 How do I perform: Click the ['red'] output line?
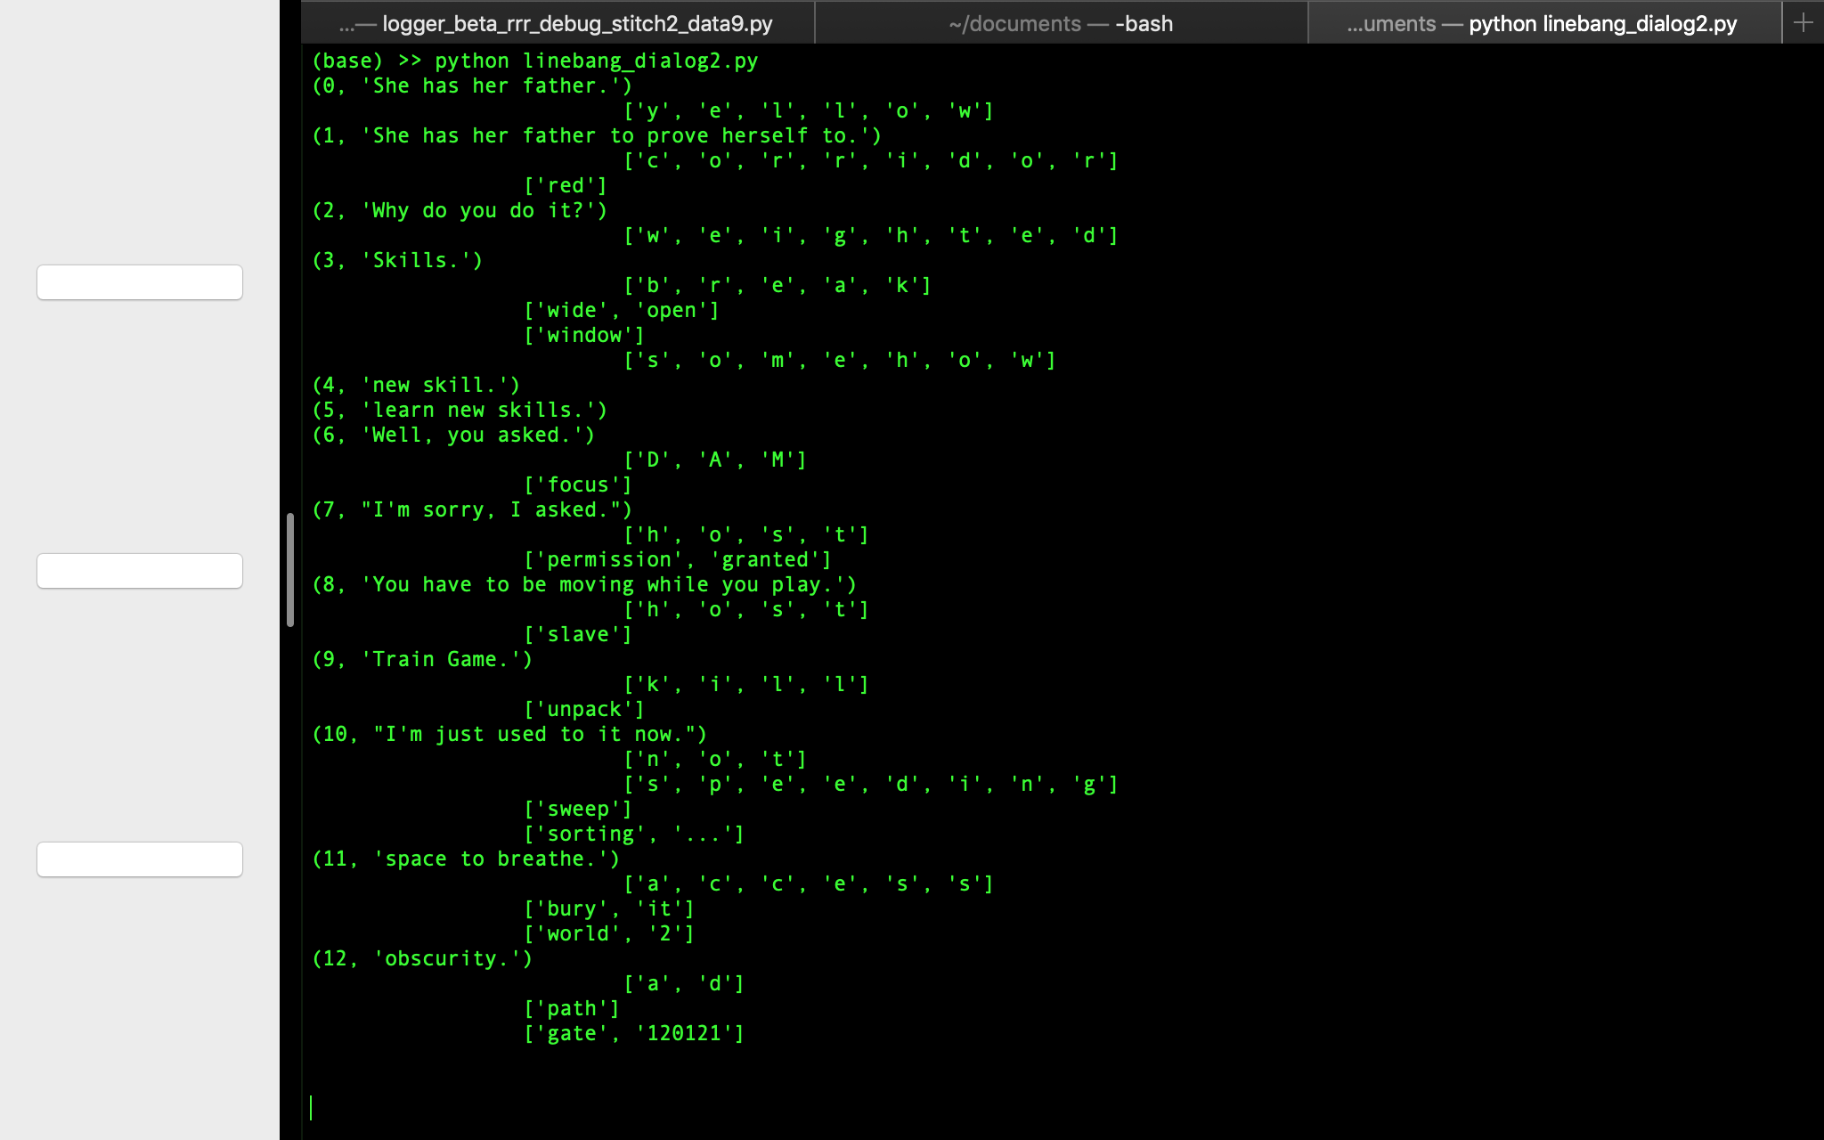pos(566,185)
